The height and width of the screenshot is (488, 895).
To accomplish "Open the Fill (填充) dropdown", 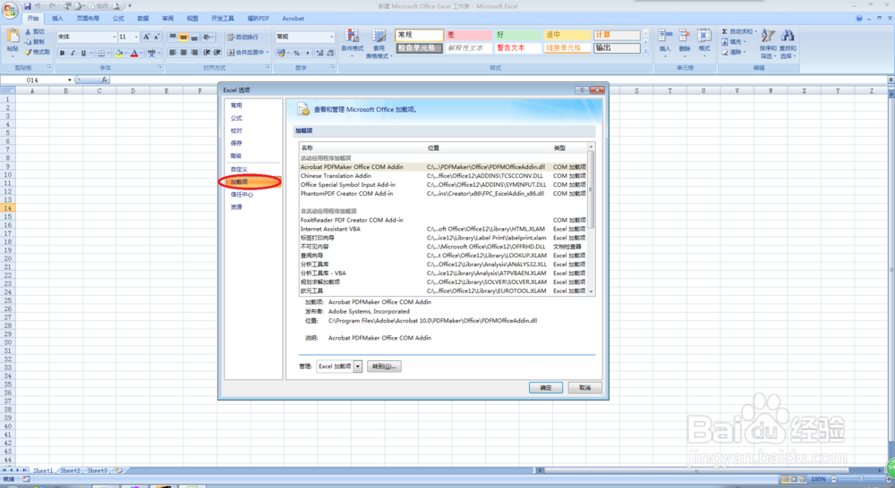I will (x=733, y=42).
